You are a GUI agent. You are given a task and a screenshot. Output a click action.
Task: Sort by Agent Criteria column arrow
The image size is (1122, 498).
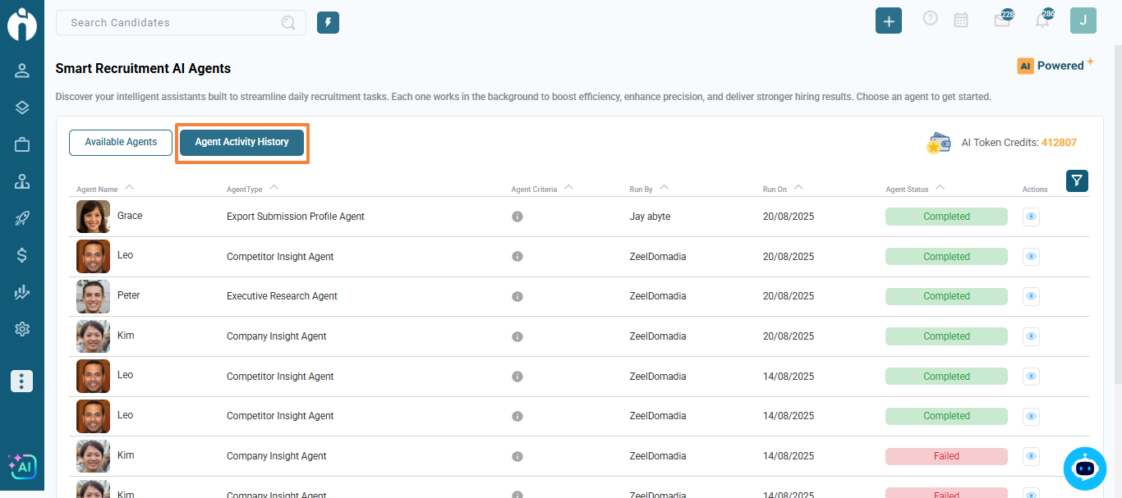[568, 188]
